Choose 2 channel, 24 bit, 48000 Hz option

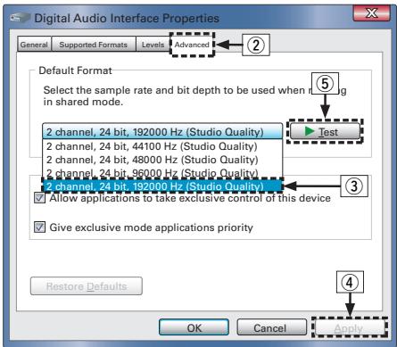pos(162,160)
